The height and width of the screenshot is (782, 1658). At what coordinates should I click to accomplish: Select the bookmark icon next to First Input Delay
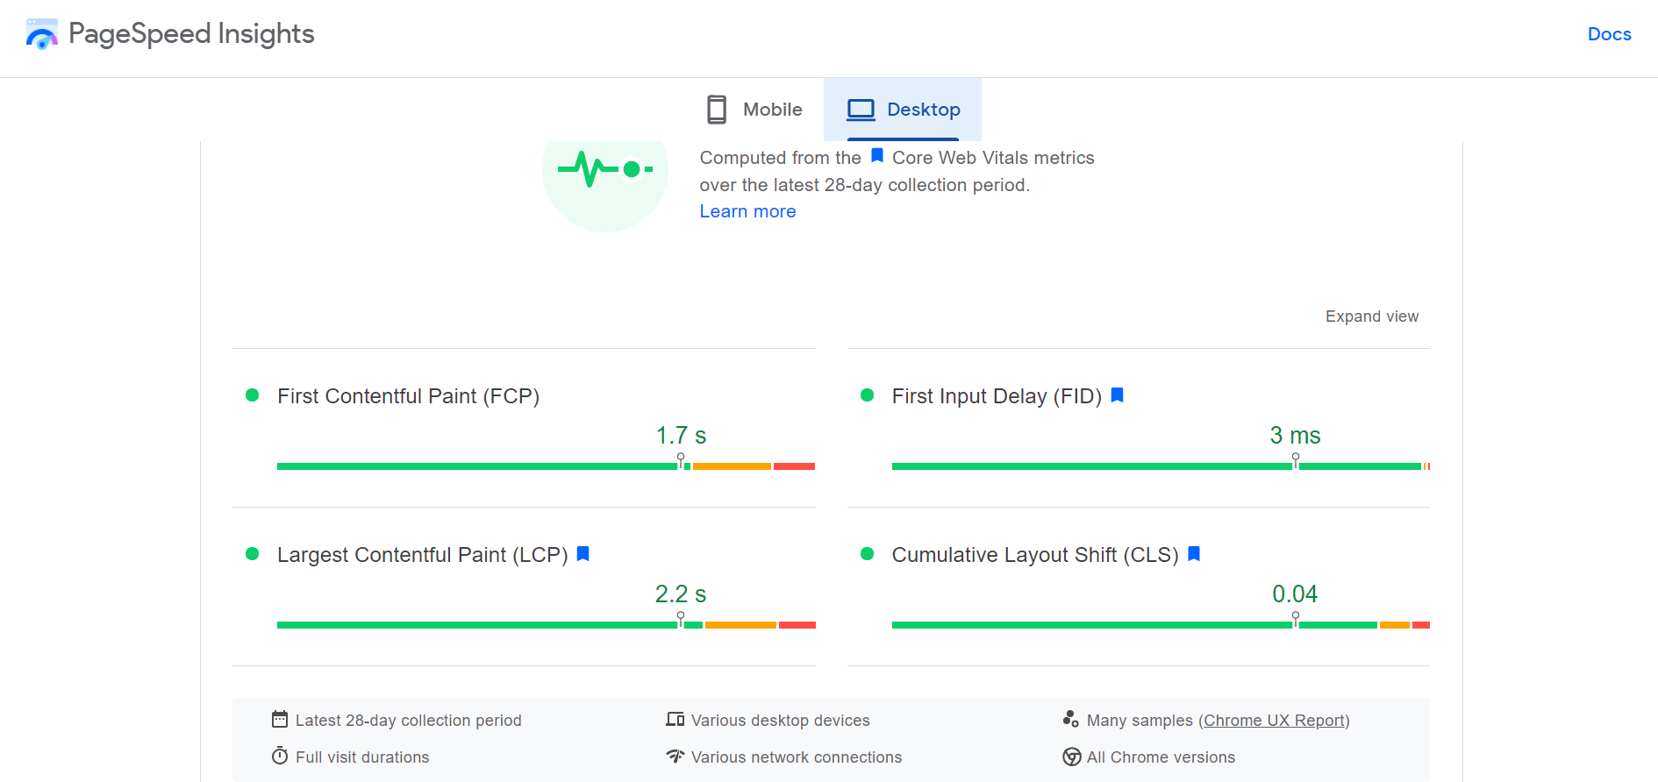pyautogui.click(x=1117, y=395)
